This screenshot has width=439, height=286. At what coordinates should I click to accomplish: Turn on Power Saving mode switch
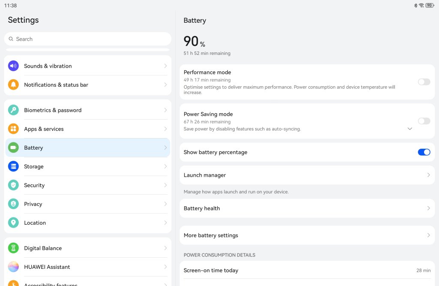(x=424, y=121)
